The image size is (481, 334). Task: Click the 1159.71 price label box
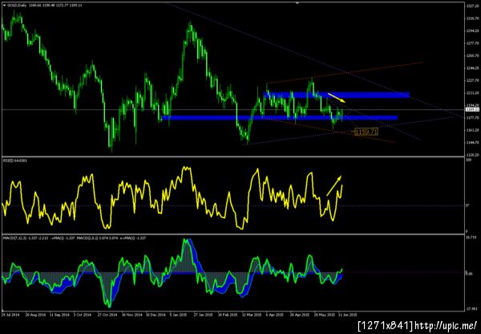(366, 132)
